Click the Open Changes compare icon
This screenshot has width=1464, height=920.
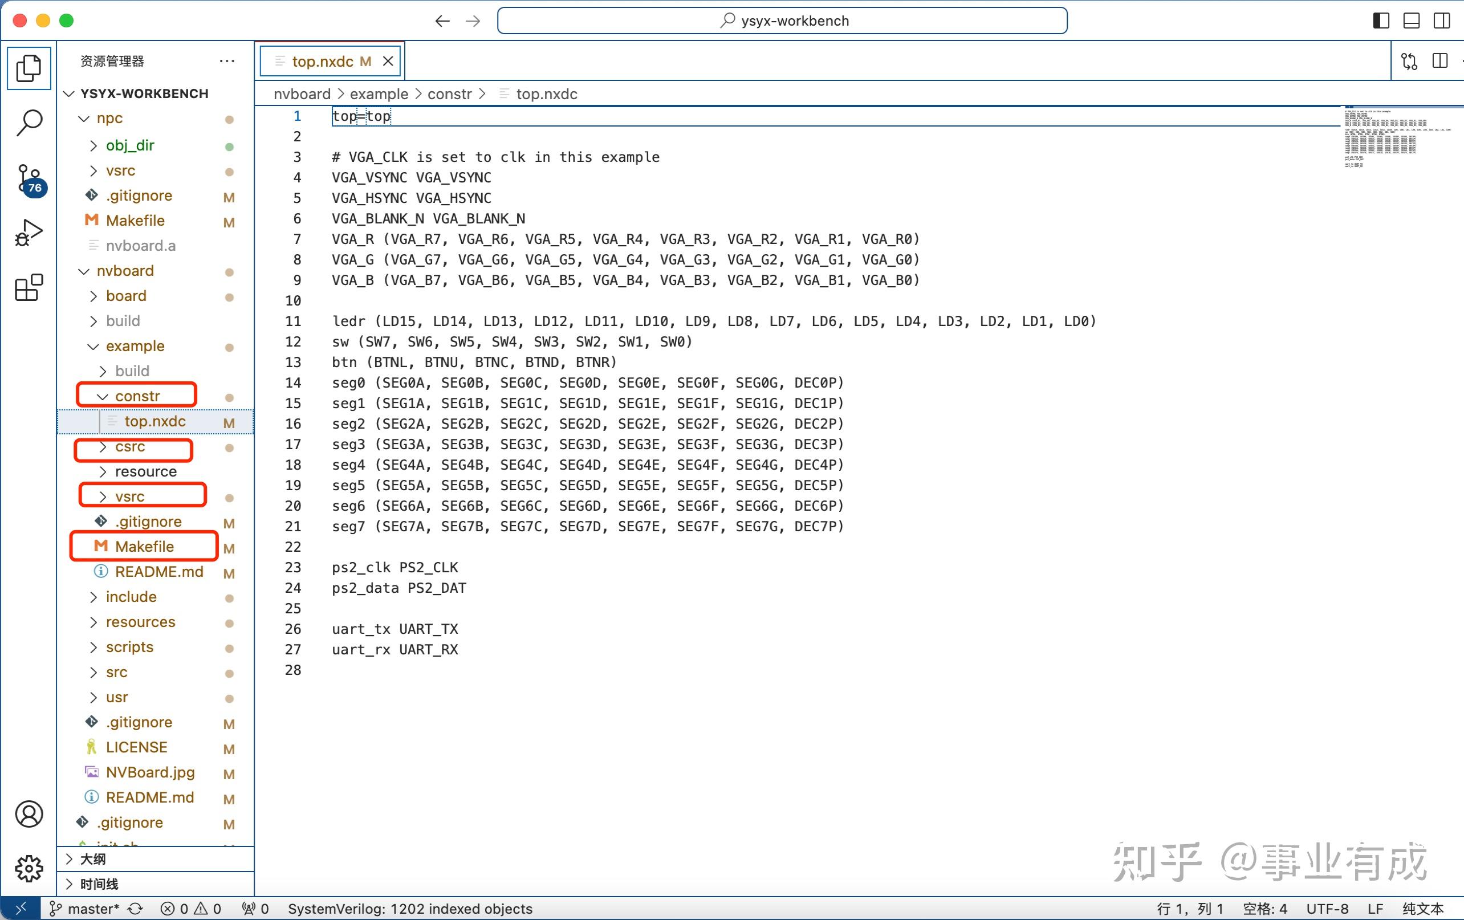1409,62
